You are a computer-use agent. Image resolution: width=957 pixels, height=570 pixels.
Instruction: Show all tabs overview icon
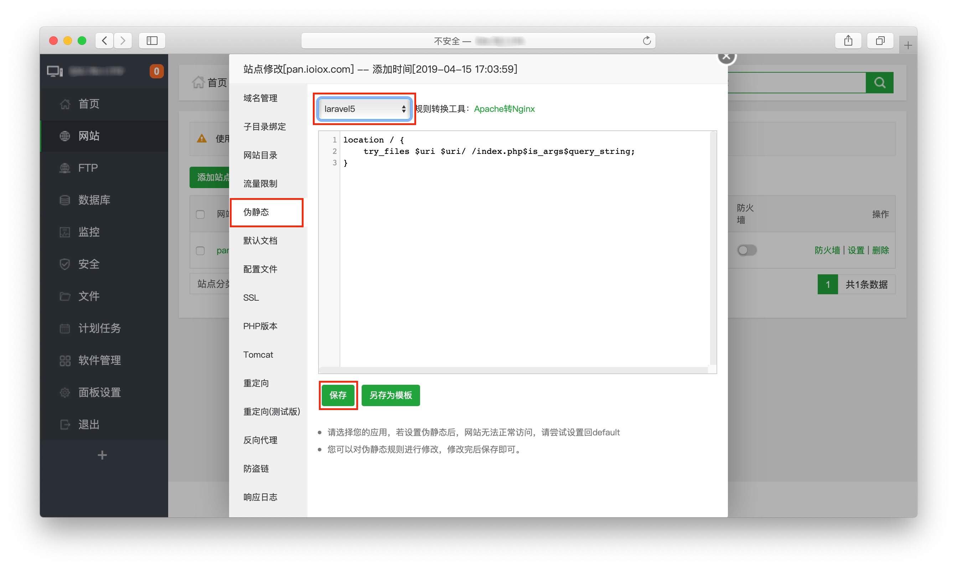coord(880,40)
